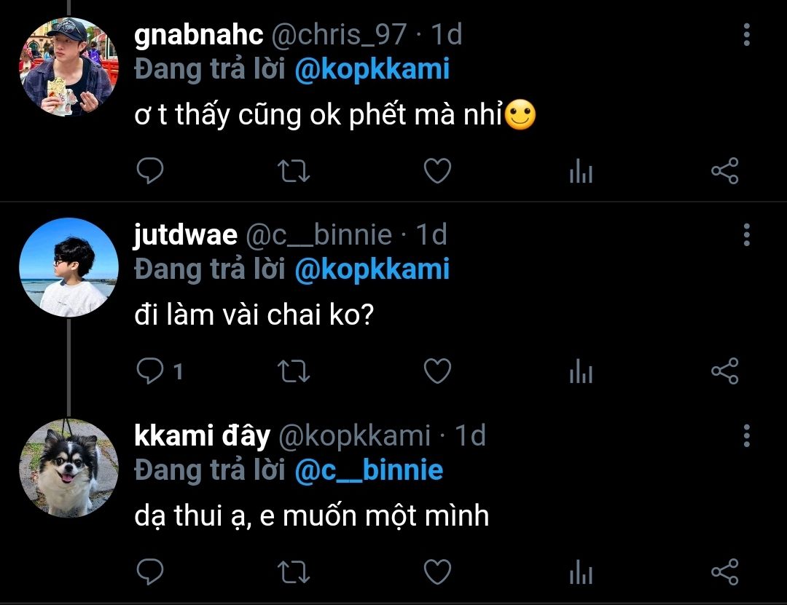Open more options for gnabnahc's tweet
Viewport: 787px width, 605px height.
[x=746, y=35]
